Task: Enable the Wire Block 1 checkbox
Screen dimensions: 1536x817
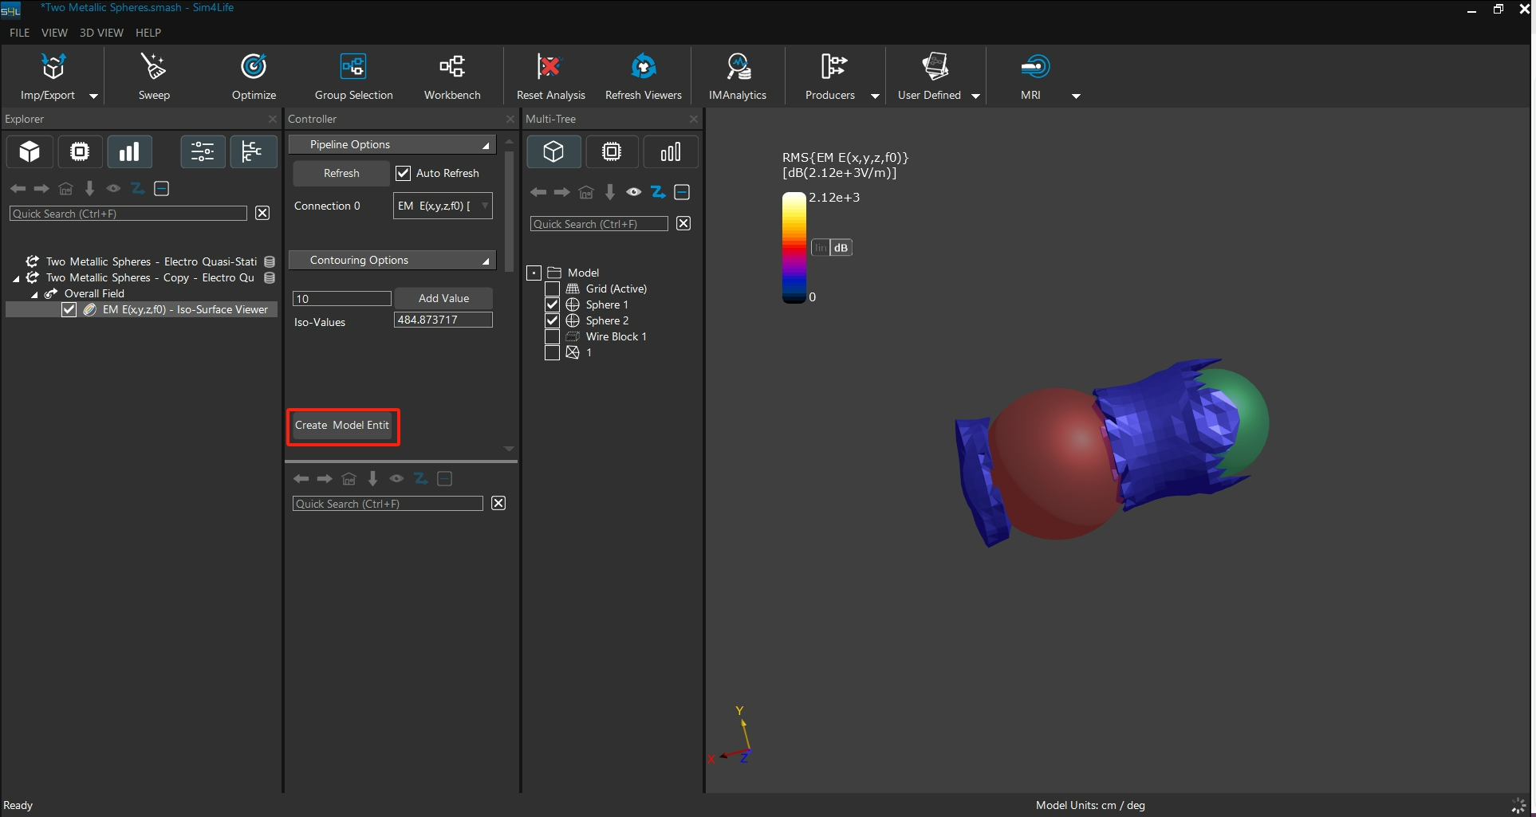Action: click(552, 336)
